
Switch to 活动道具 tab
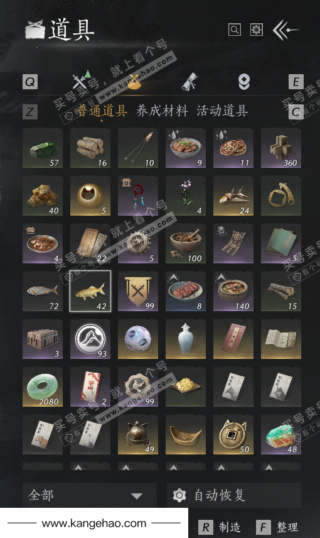222,111
